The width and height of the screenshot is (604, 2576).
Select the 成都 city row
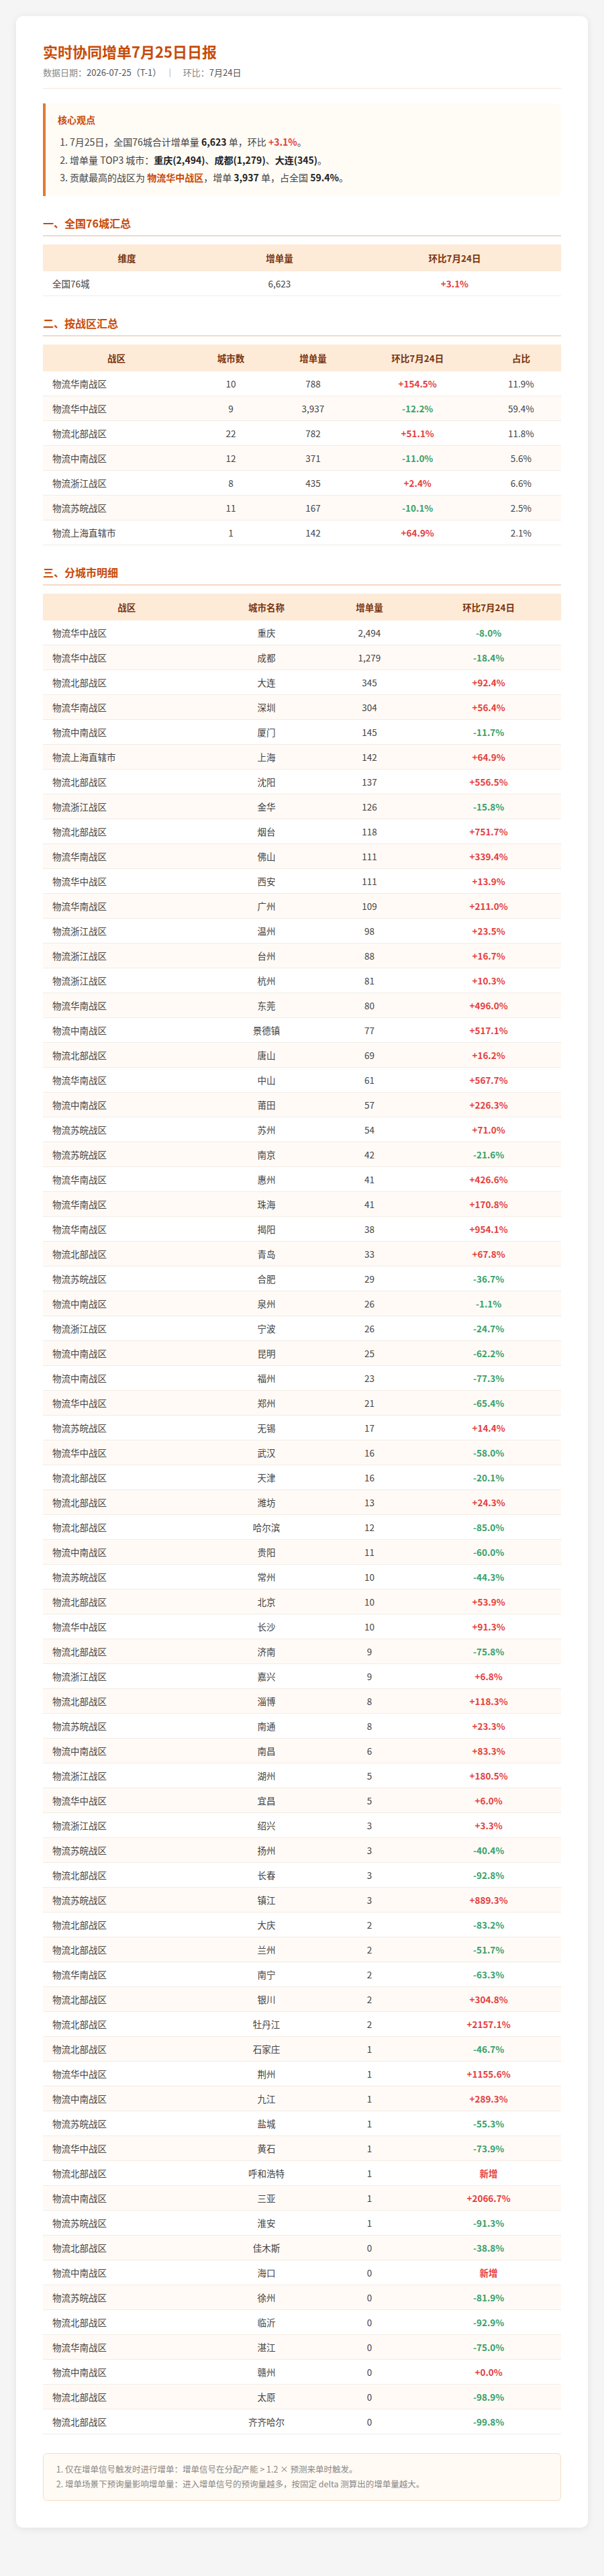coord(302,658)
